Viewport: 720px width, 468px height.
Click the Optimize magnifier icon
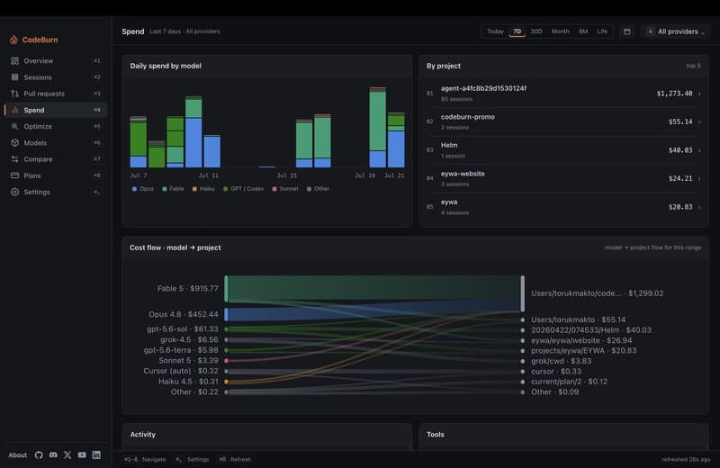click(x=14, y=126)
